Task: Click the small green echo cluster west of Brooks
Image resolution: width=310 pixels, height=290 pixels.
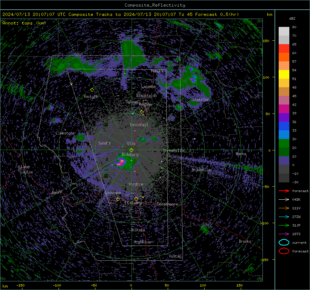Action: [205, 229]
